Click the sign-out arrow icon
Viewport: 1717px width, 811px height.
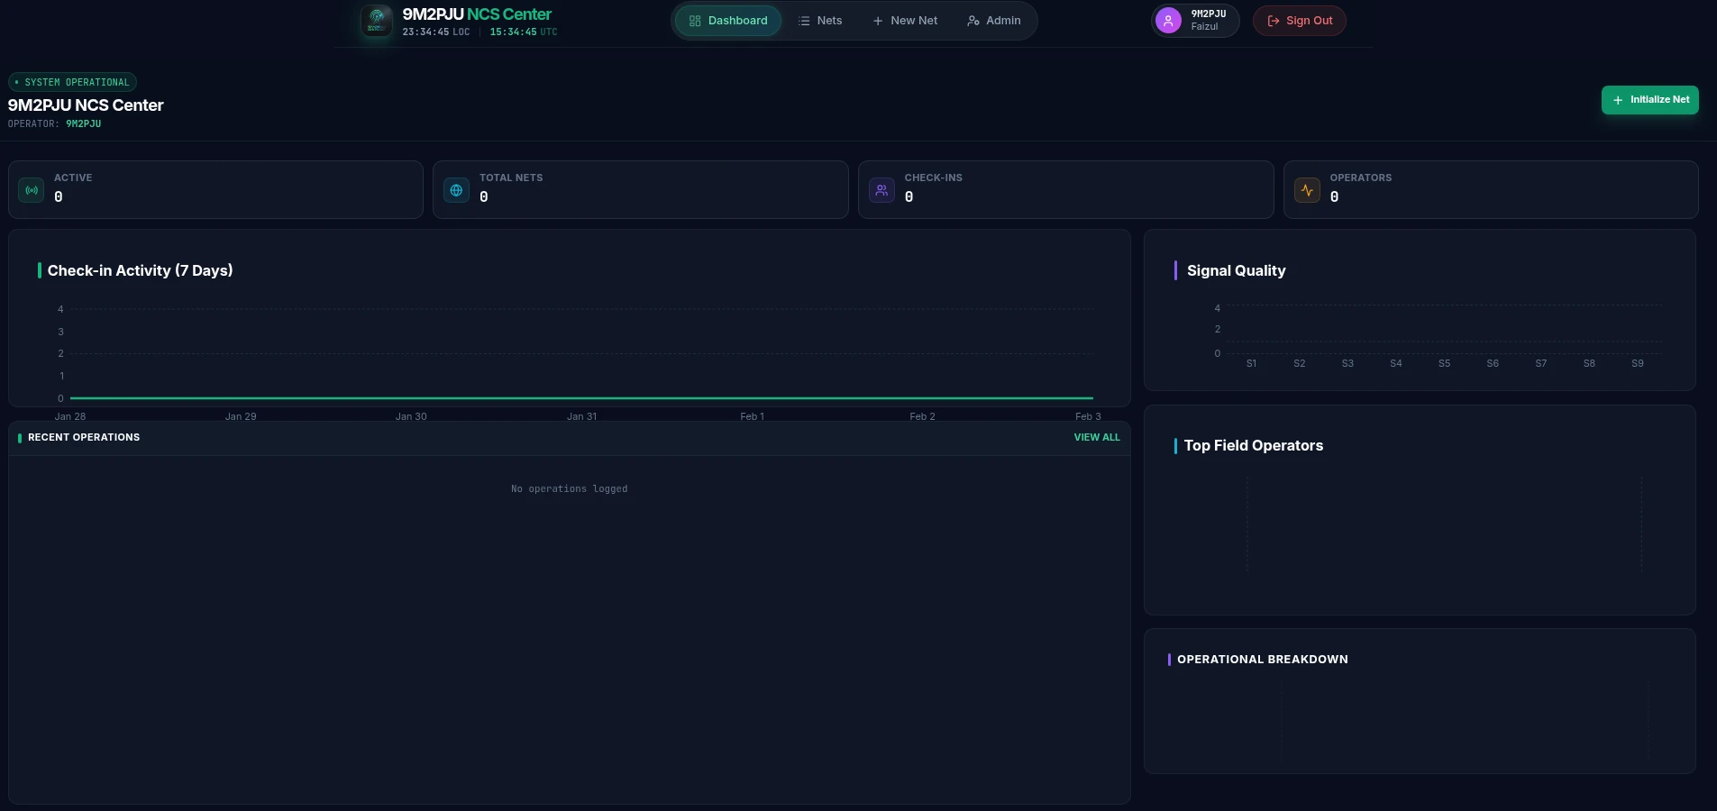click(x=1272, y=20)
